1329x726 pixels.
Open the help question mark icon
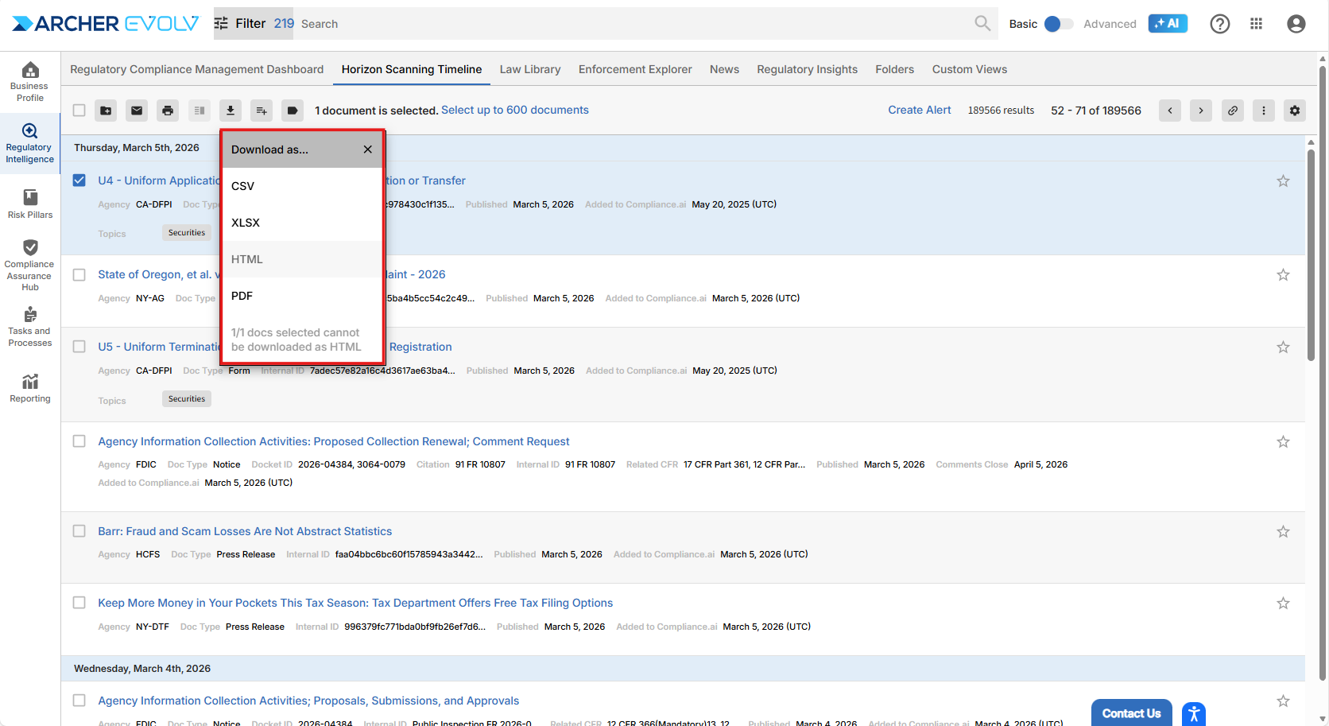pyautogui.click(x=1219, y=24)
